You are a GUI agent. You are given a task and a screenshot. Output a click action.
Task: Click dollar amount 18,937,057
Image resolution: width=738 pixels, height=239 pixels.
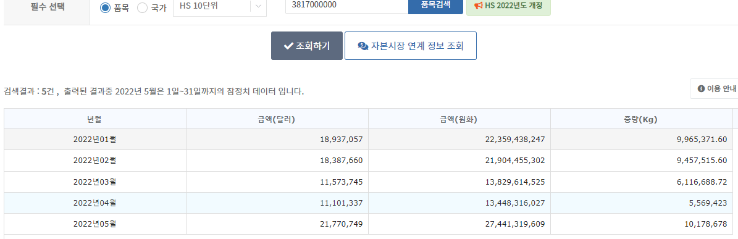(341, 139)
